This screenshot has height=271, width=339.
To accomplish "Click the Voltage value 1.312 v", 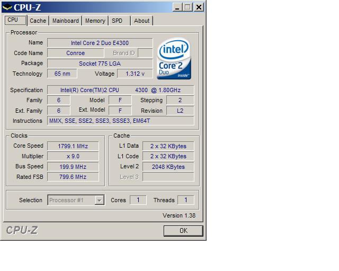I will [135, 74].
